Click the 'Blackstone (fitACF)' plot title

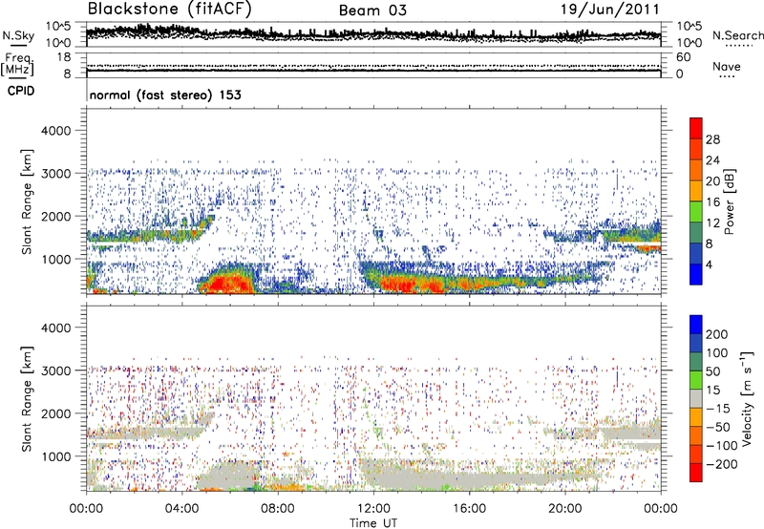click(169, 9)
